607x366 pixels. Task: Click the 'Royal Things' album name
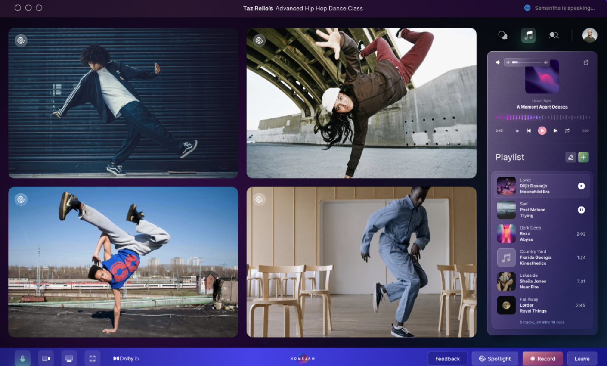click(x=533, y=311)
